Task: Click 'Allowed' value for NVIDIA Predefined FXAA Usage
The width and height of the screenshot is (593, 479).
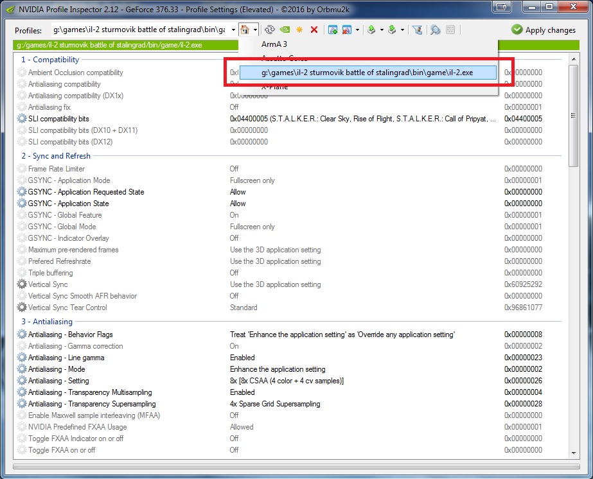Action: tap(242, 427)
